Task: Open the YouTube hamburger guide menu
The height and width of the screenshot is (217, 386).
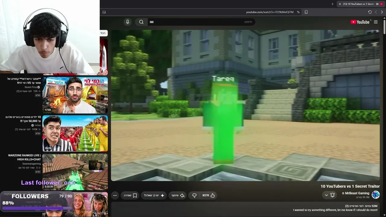Action: 376,22
